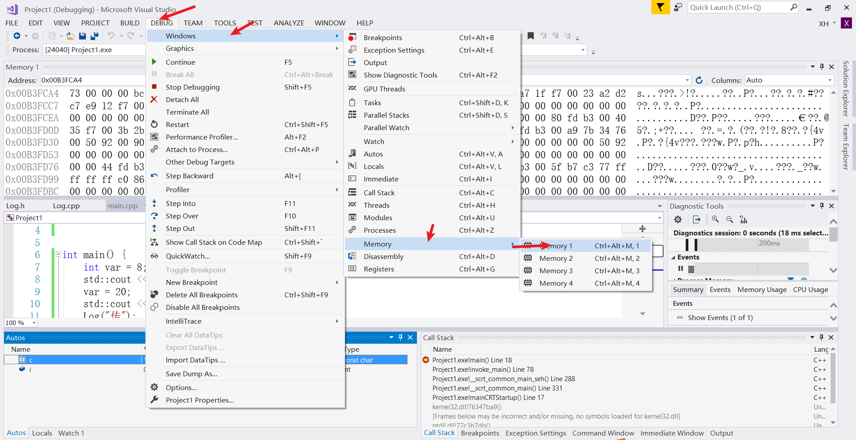Click the Open File folder icon
Viewport: 856px width, 440px height.
(x=70, y=36)
